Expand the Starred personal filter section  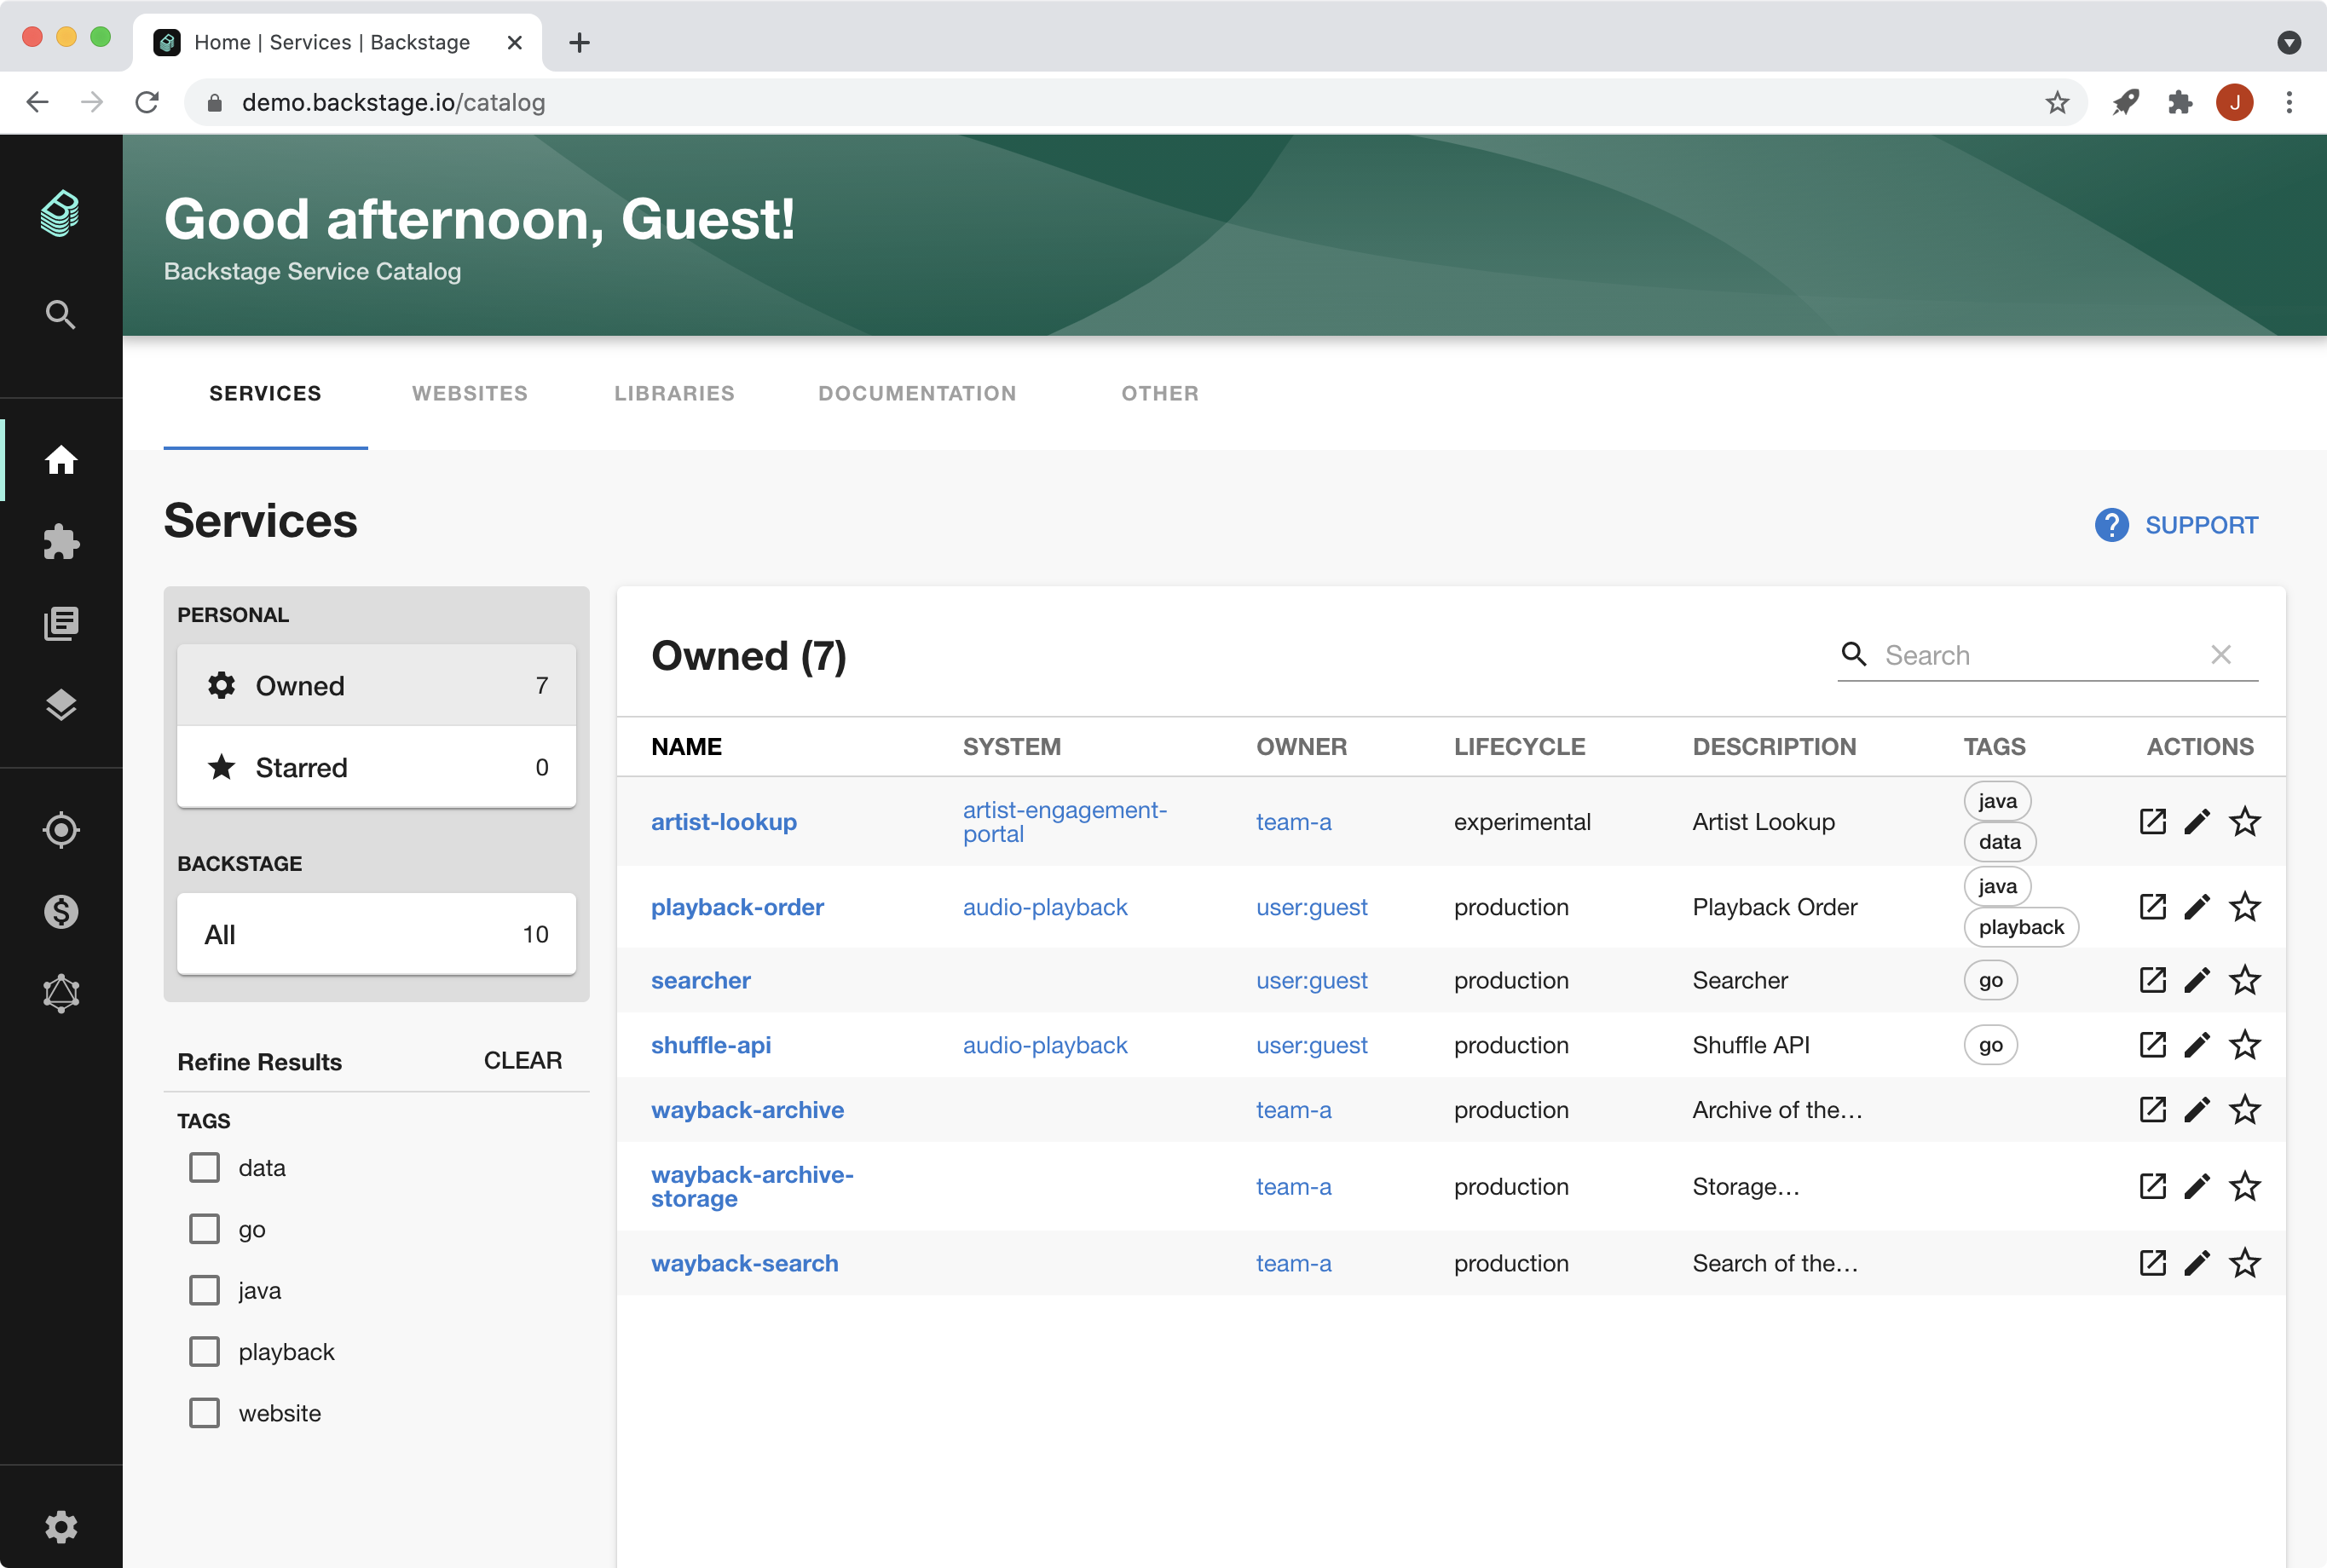374,766
